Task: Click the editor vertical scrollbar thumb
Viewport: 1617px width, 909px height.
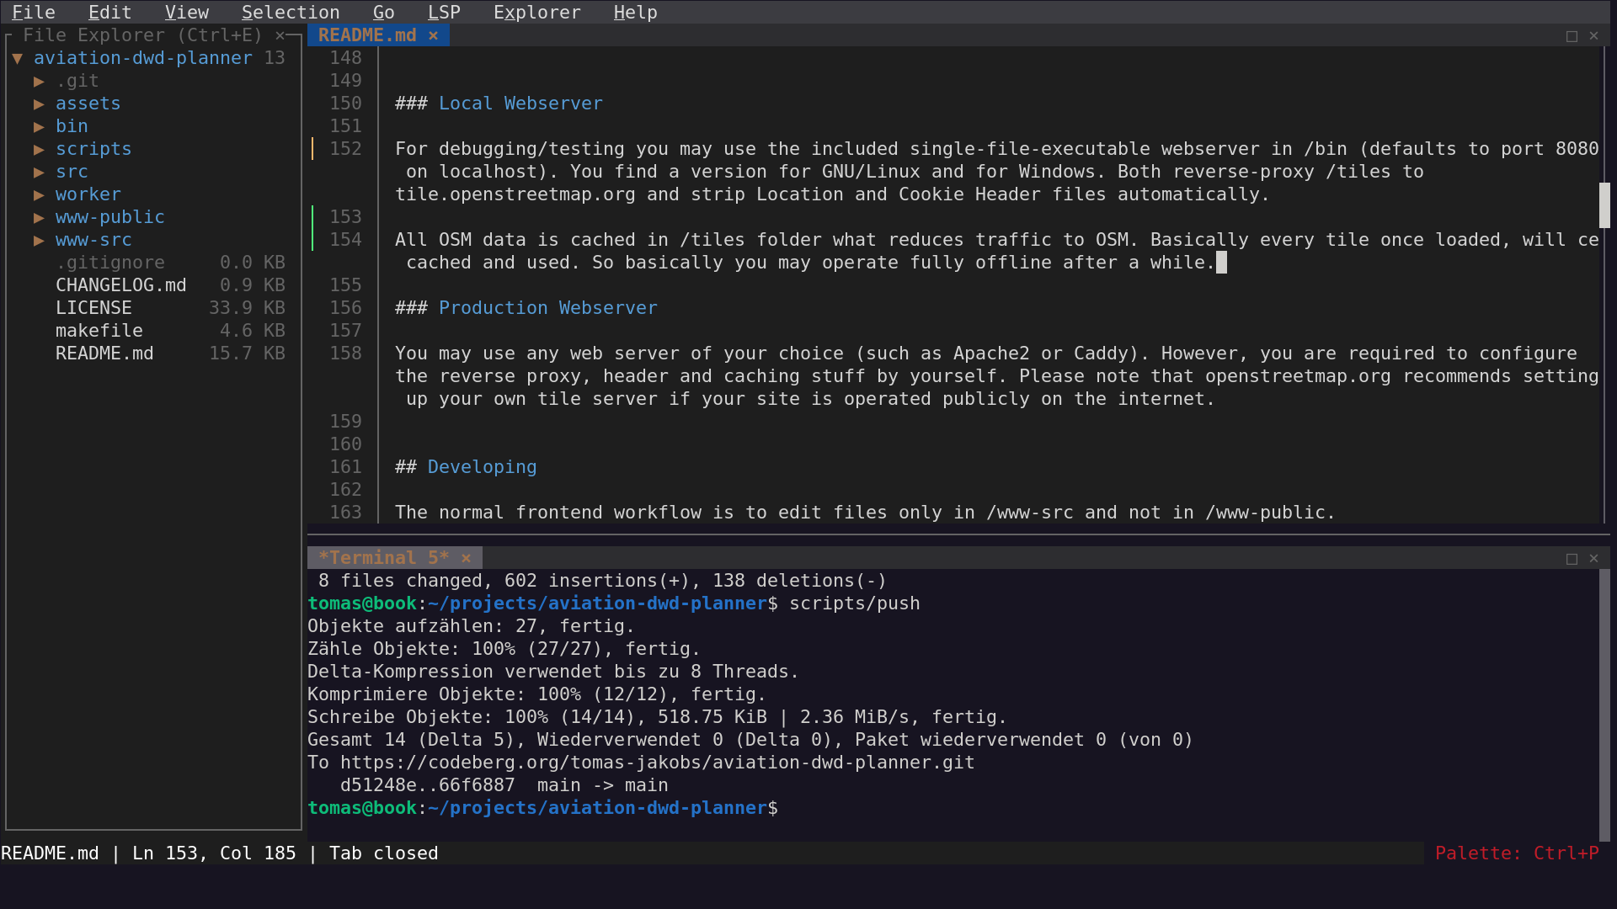Action: tap(1604, 205)
